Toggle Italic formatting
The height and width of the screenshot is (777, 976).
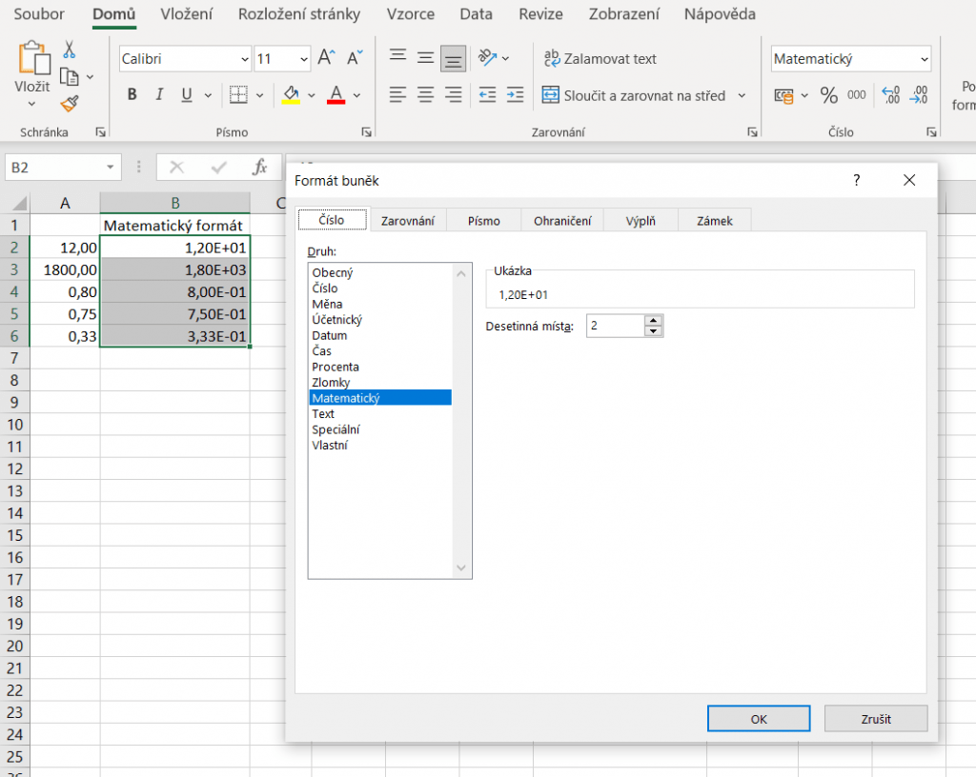[159, 95]
